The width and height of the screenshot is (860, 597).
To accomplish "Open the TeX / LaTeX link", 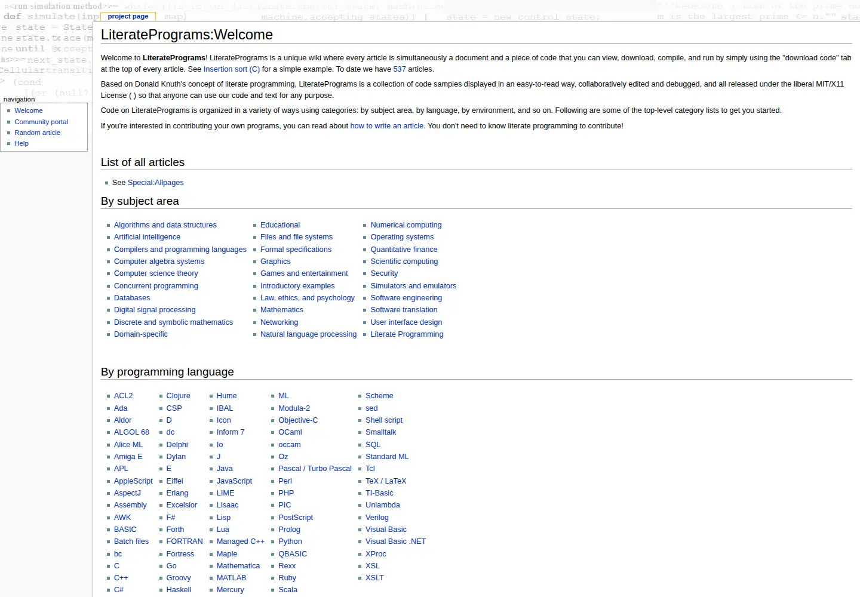I will click(386, 481).
